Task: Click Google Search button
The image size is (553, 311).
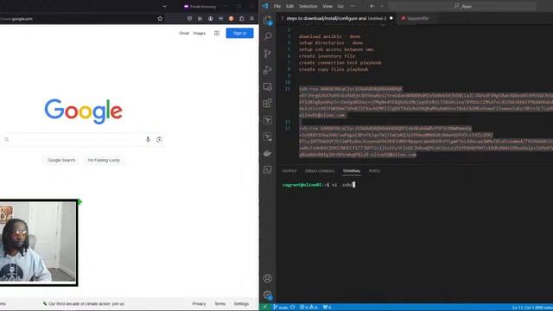Action: [x=61, y=160]
